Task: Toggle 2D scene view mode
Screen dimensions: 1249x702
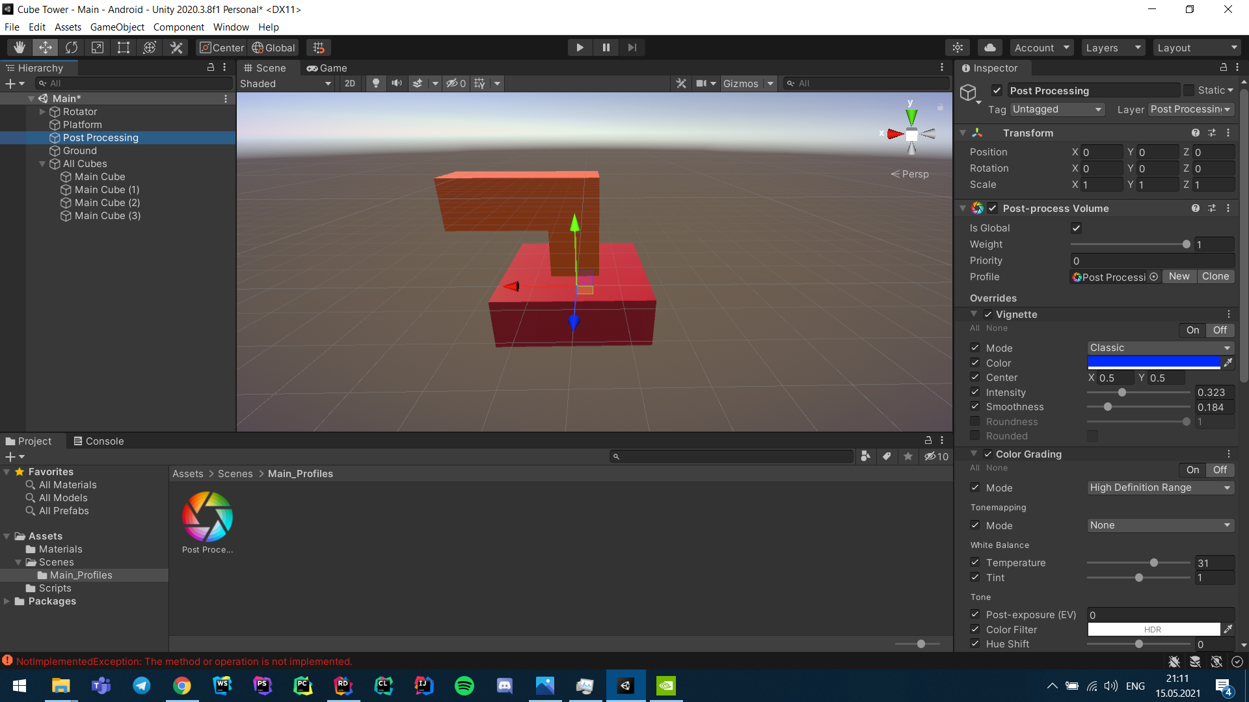Action: (x=350, y=83)
